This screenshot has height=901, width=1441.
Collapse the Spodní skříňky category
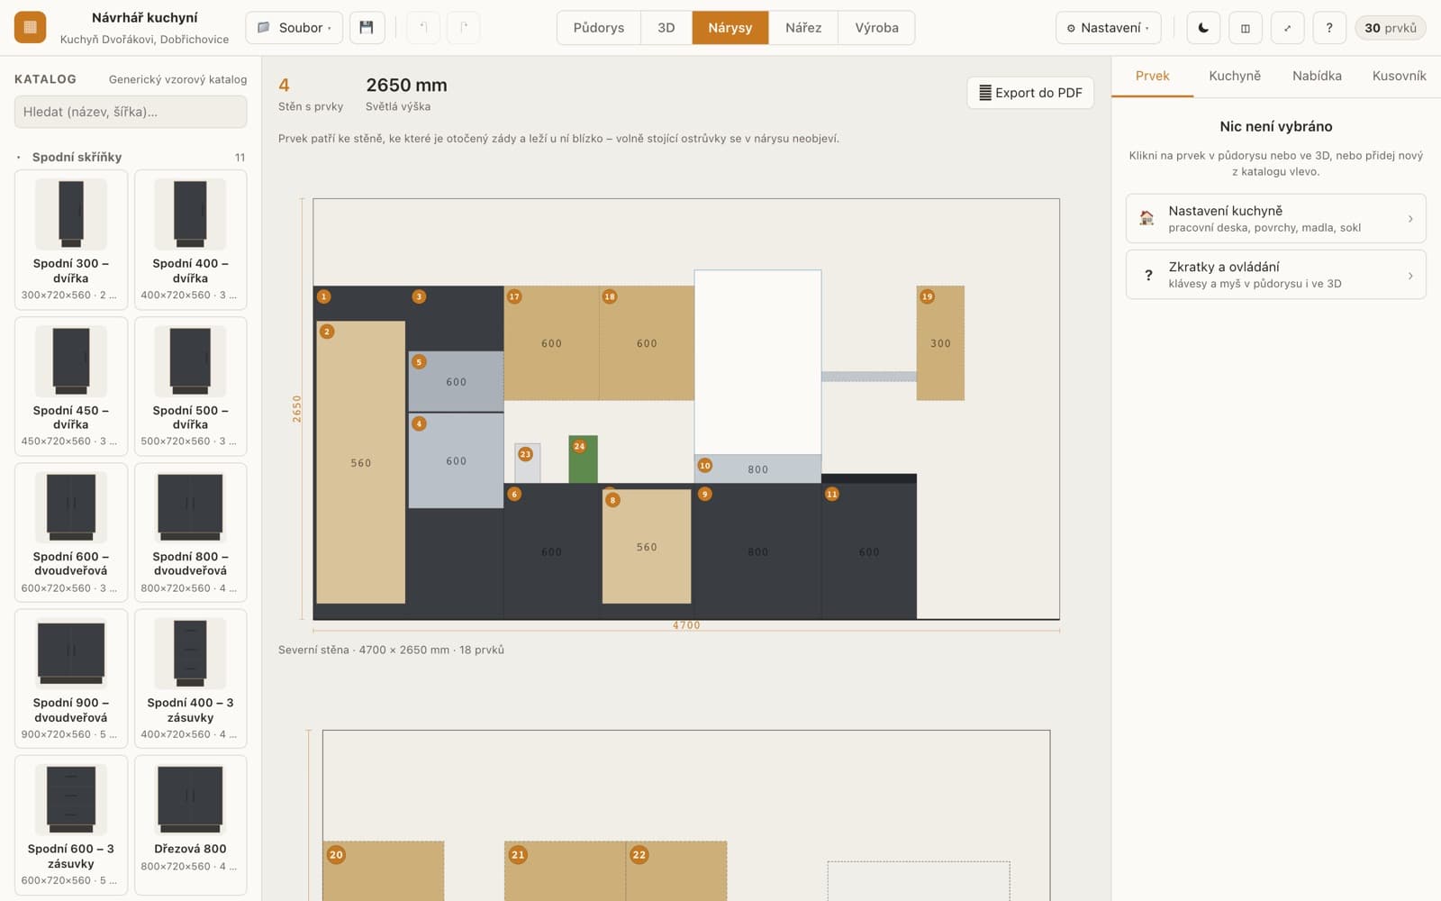pyautogui.click(x=131, y=157)
